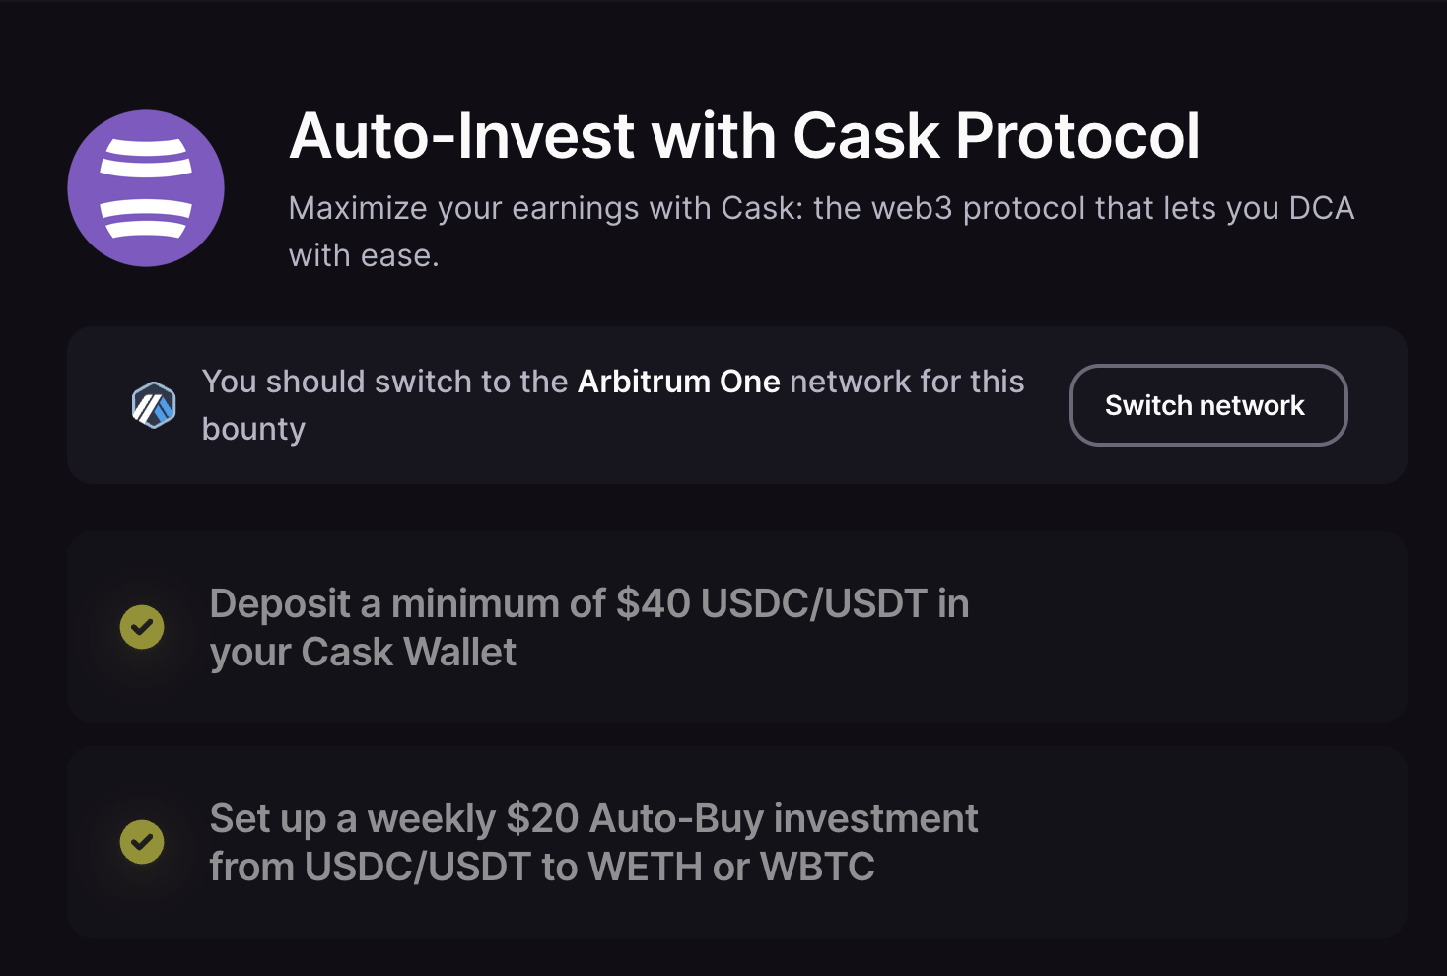This screenshot has height=976, width=1447.
Task: Click the word bounty in the network notice
Action: tap(253, 430)
